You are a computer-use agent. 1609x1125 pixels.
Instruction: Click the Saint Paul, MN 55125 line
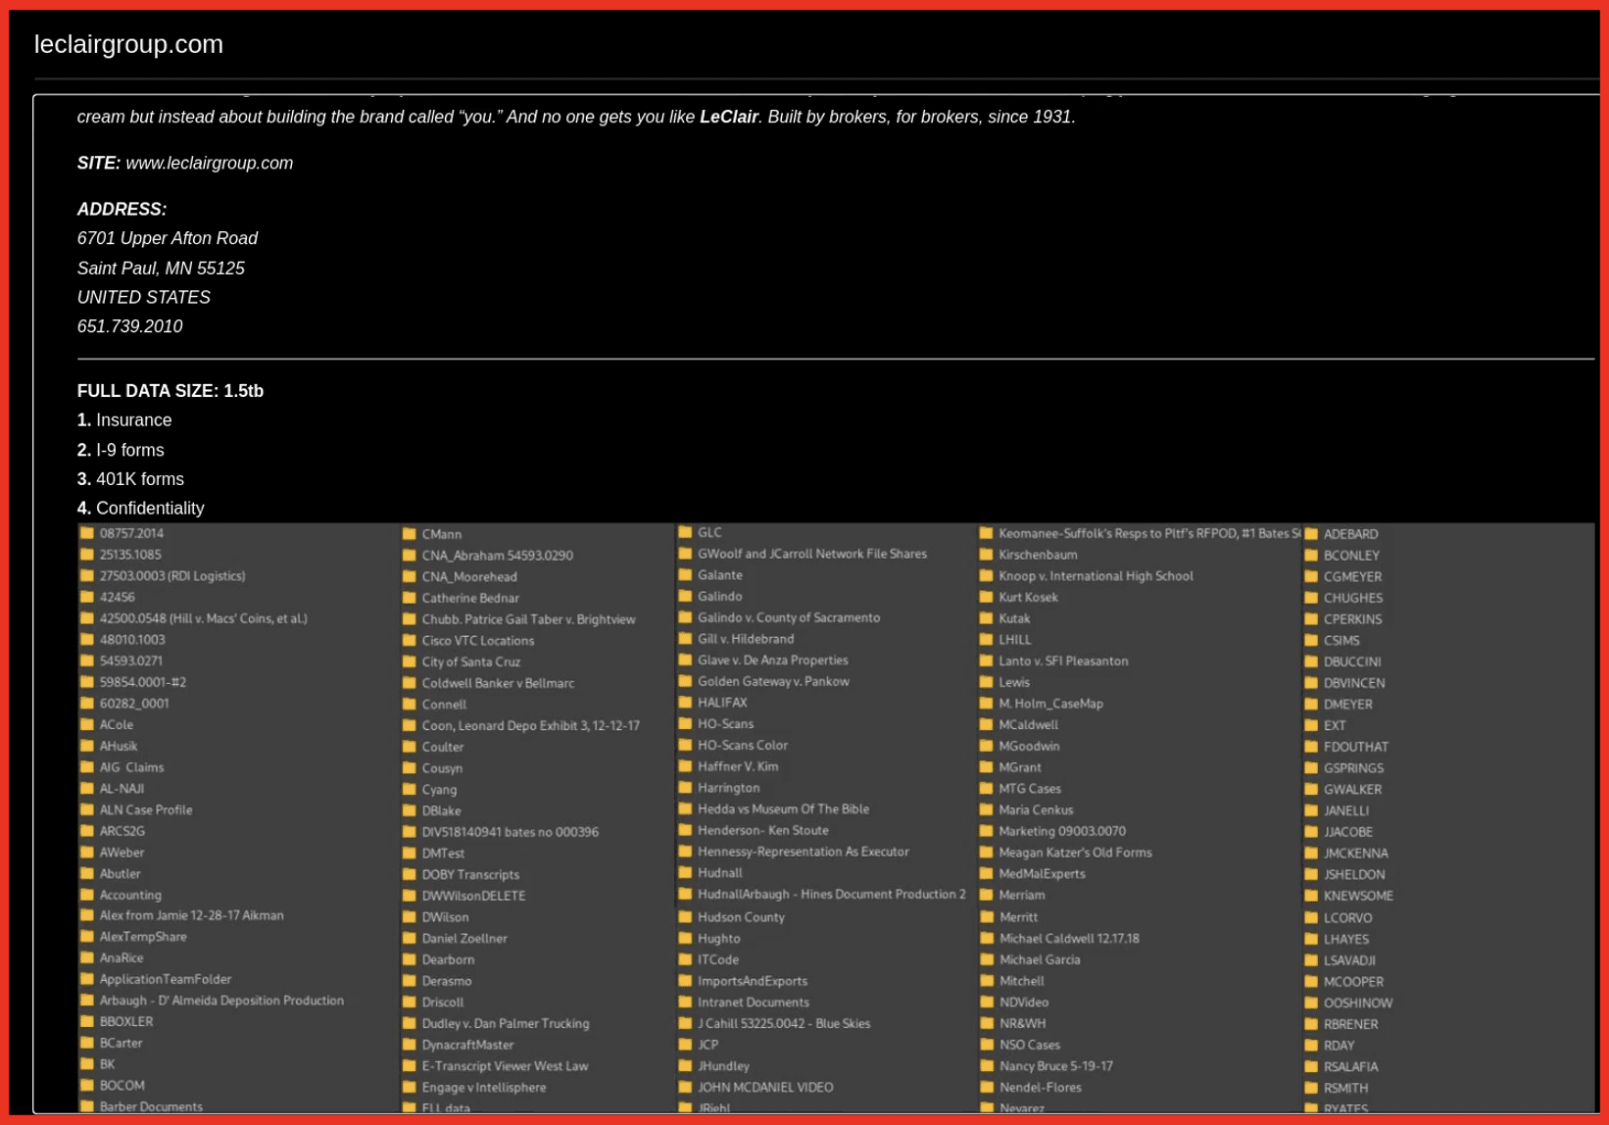coord(161,269)
